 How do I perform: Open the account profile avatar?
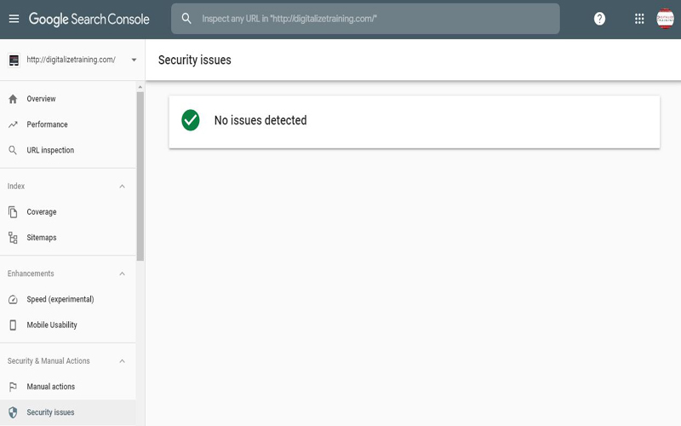point(665,19)
